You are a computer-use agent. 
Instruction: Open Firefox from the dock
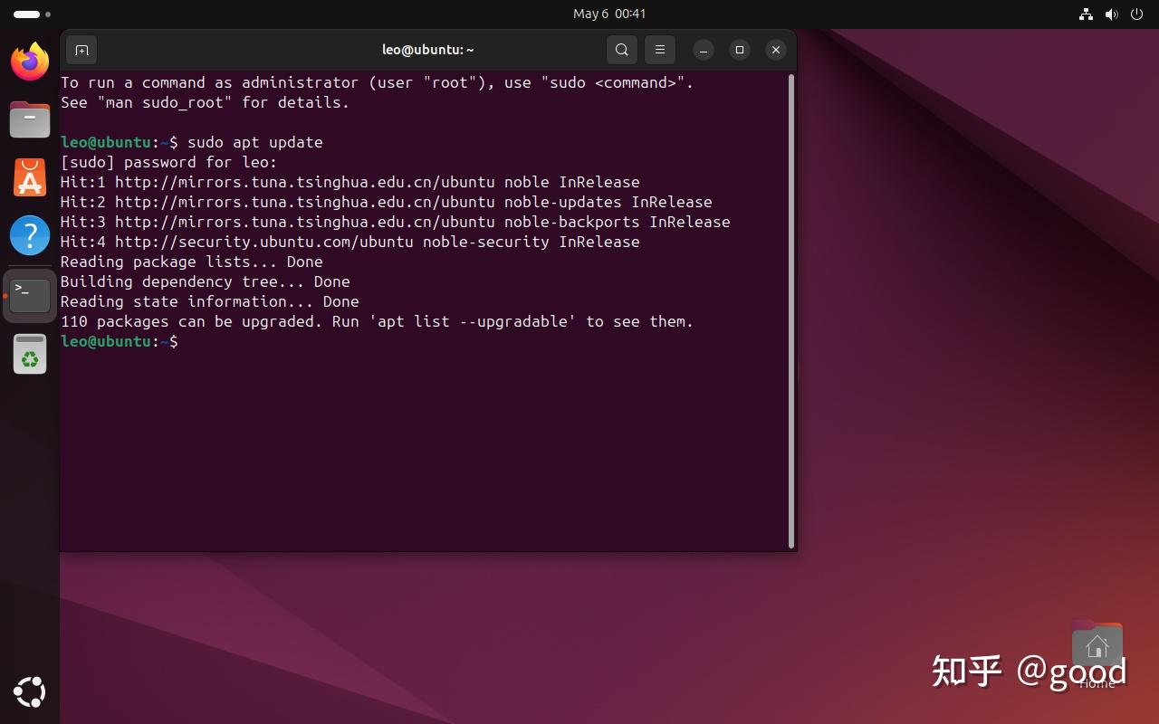[29, 61]
